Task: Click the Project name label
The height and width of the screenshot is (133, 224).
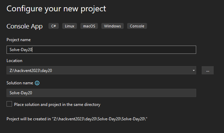Action: click(19, 40)
